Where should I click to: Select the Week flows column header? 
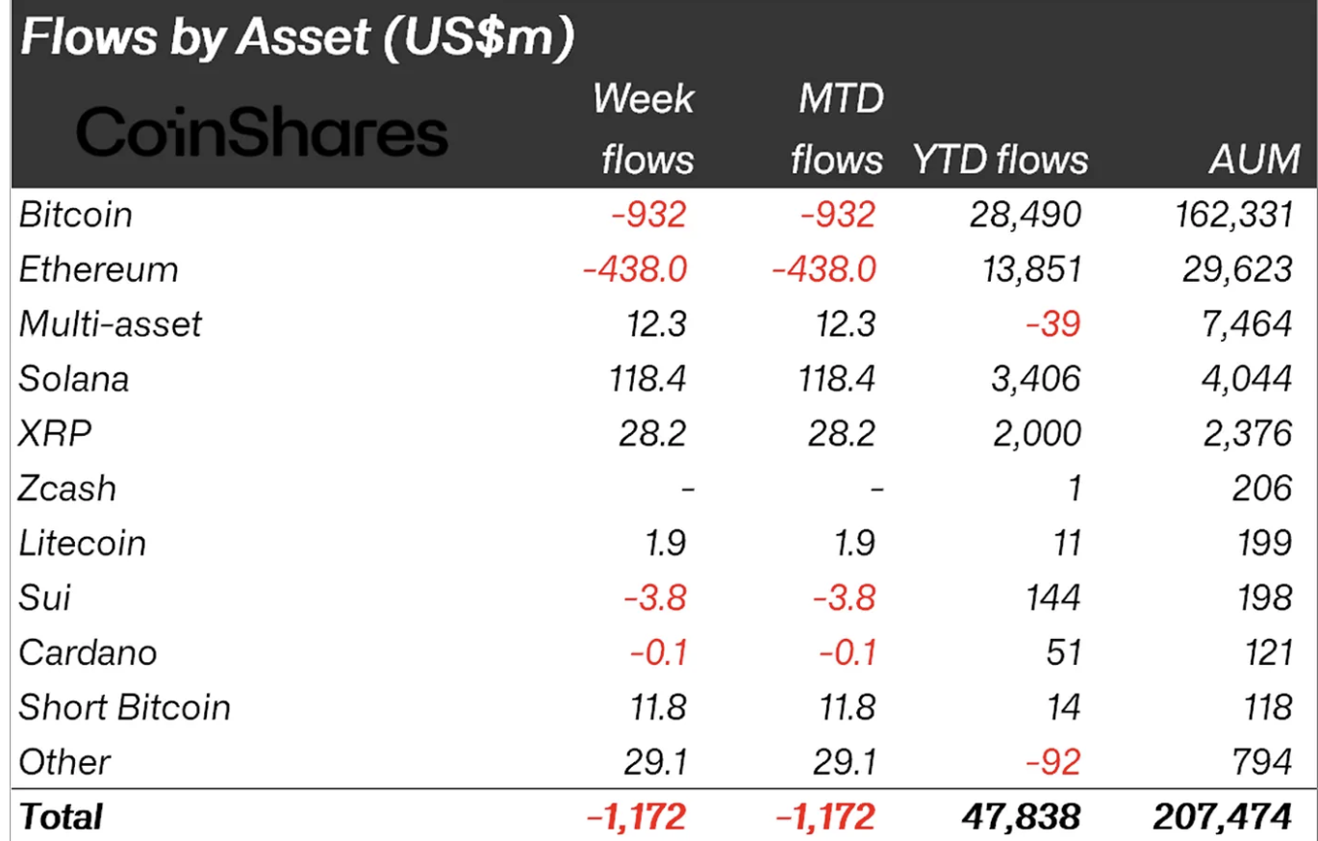(x=645, y=128)
